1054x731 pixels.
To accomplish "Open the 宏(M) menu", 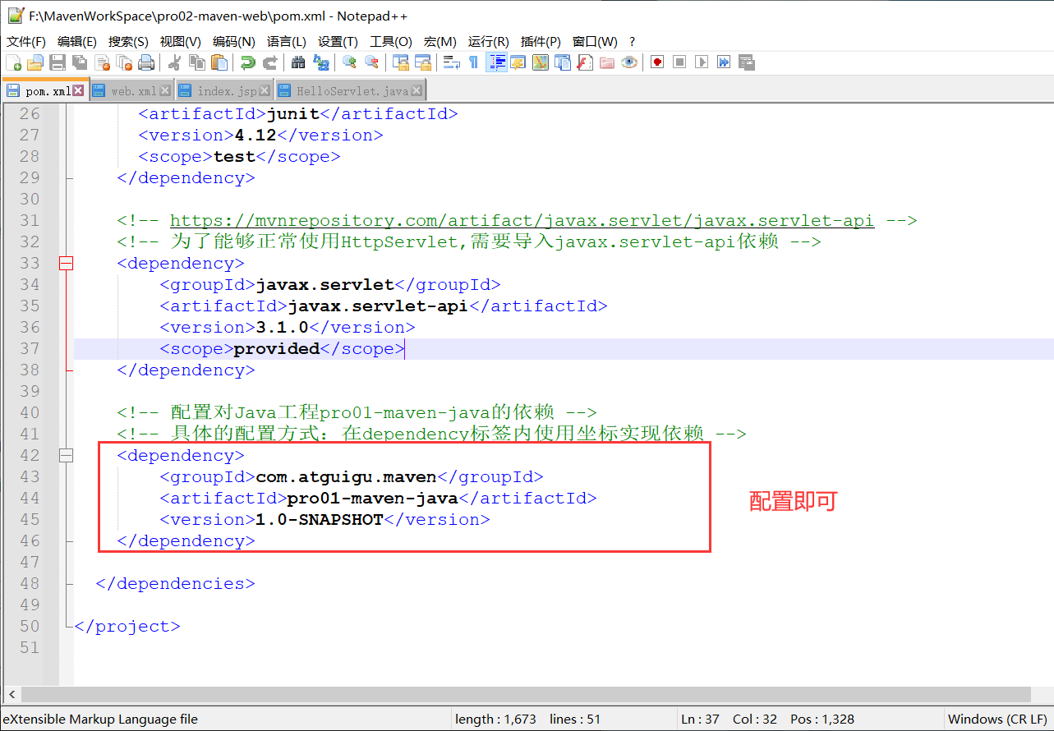I will pos(440,41).
